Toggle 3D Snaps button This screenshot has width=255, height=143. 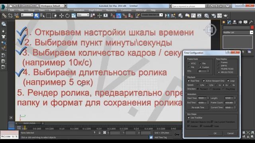coord(113,15)
